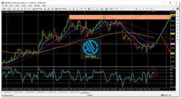
Task: Expand the Arrows dropdown arrow
Action: pos(153,9)
